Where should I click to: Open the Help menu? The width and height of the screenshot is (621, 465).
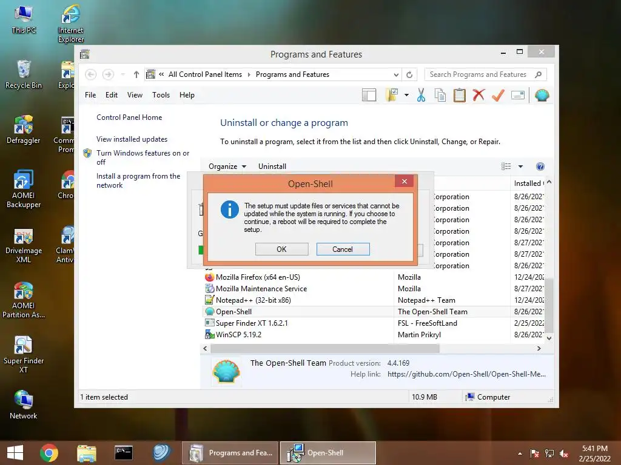[x=187, y=95]
